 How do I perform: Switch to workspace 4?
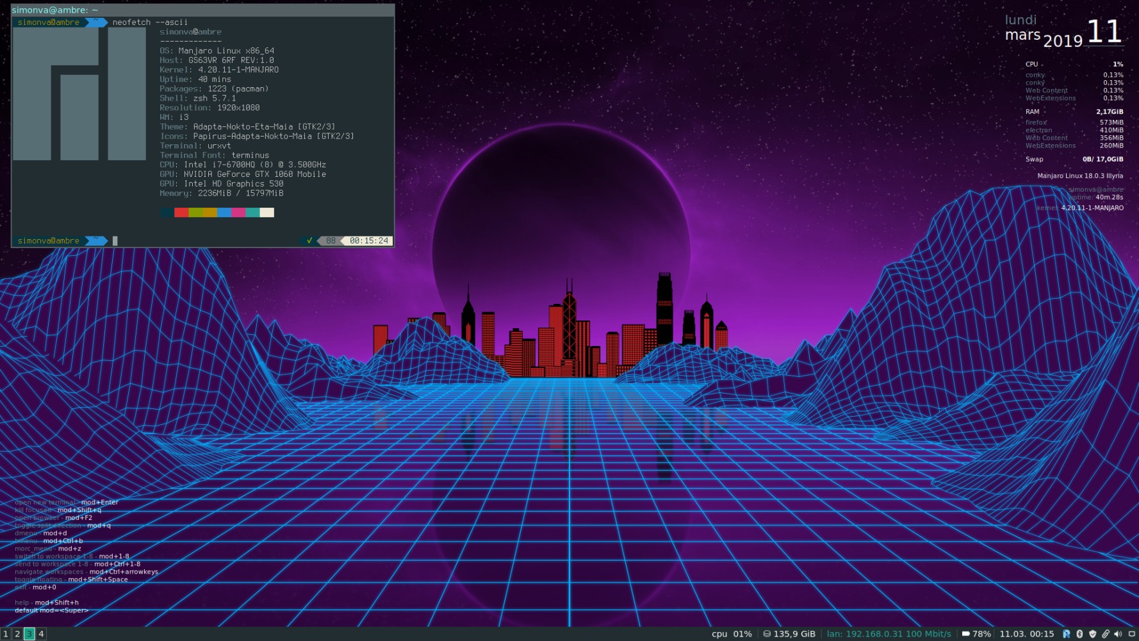point(41,634)
